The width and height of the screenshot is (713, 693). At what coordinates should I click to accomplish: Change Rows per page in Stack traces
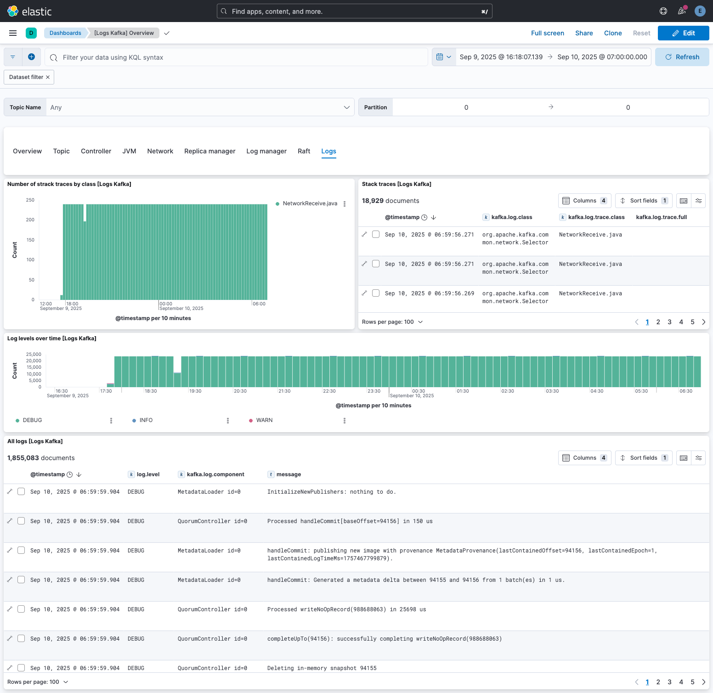click(x=392, y=322)
